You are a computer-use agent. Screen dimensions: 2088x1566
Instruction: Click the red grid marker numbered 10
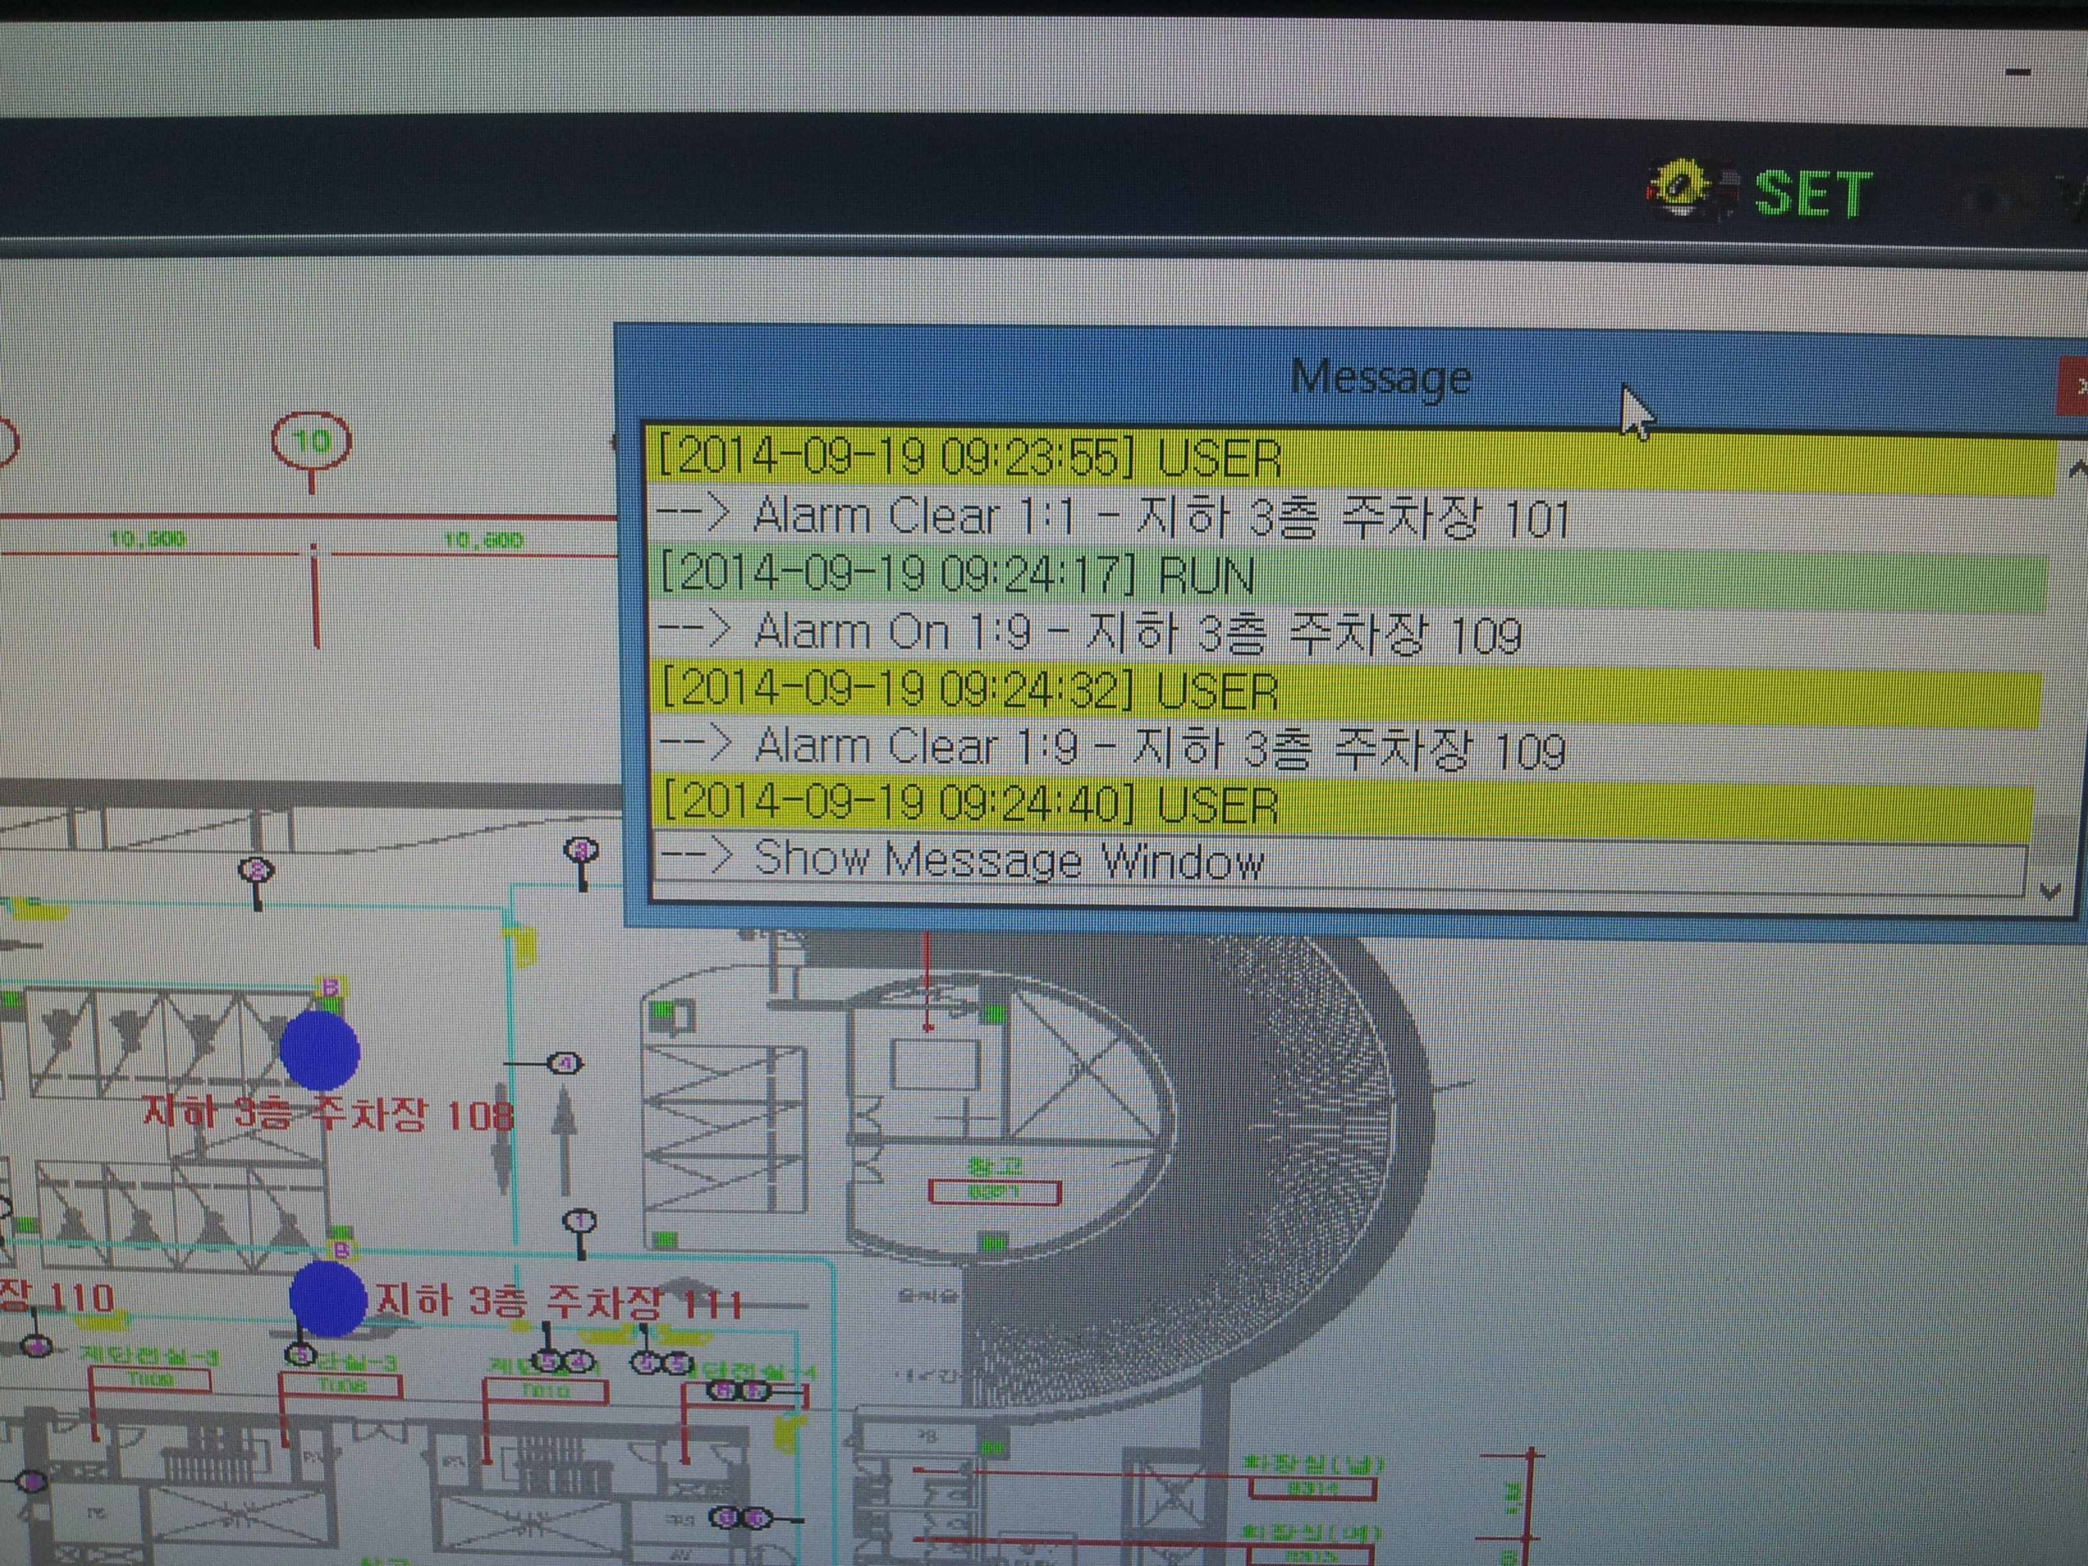pyautogui.click(x=312, y=441)
